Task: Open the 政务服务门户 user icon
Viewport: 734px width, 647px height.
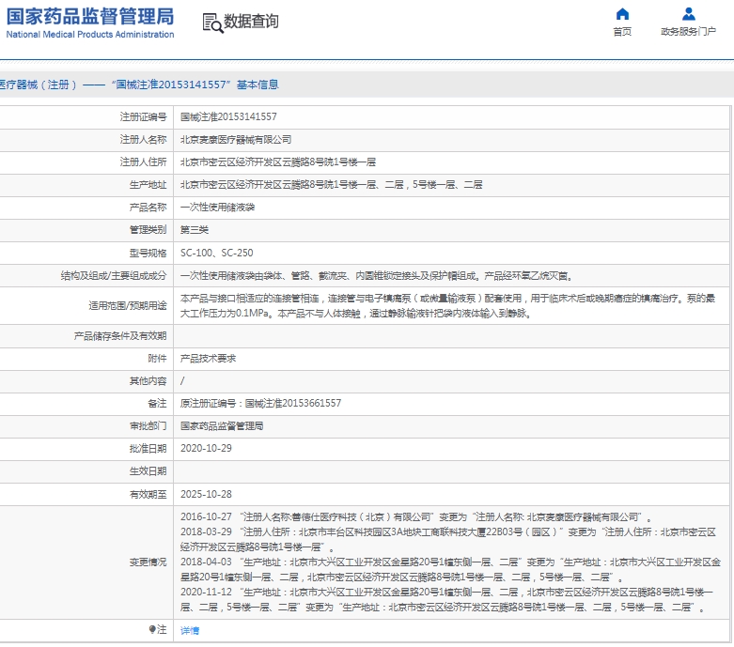Action: [688, 14]
